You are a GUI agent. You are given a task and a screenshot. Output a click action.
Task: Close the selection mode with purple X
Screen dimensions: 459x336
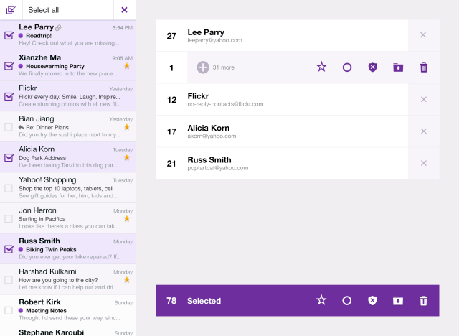tap(124, 10)
